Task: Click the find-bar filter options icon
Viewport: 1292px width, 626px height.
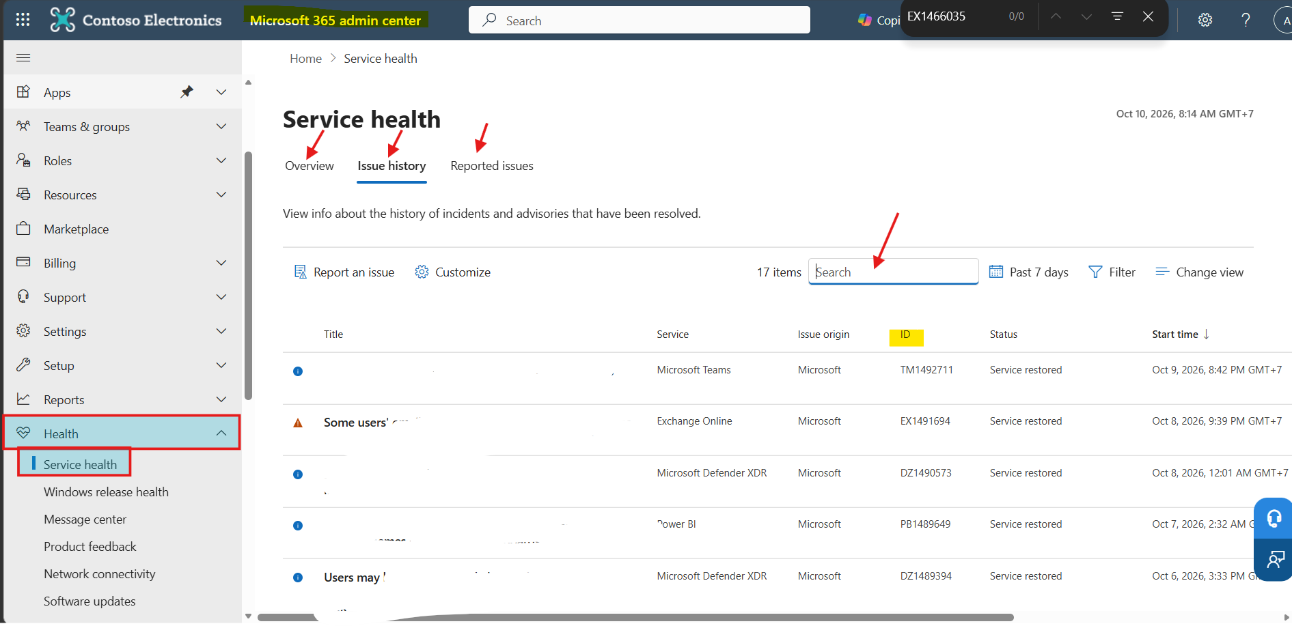Action: coord(1117,16)
